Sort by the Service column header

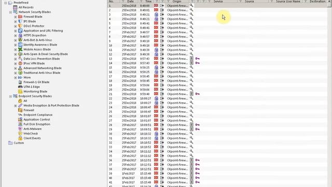pos(218,2)
